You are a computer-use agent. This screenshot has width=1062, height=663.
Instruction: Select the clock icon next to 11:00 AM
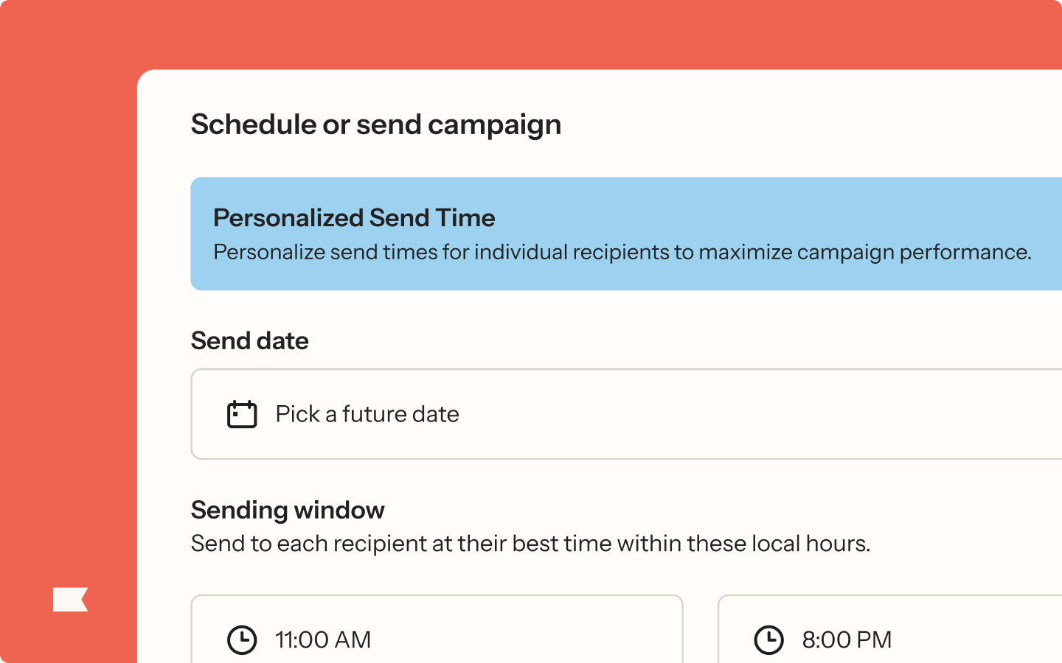(243, 639)
